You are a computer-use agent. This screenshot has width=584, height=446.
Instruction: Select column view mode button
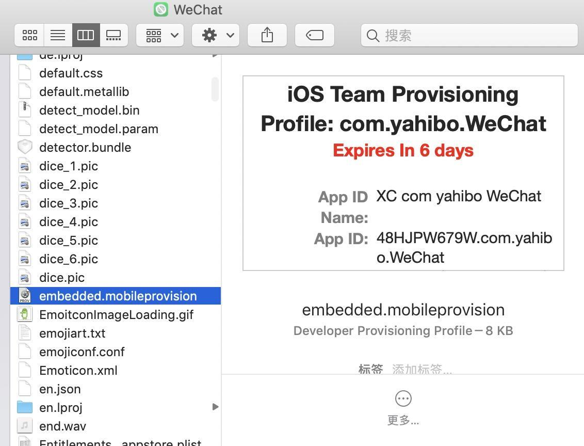(86, 35)
